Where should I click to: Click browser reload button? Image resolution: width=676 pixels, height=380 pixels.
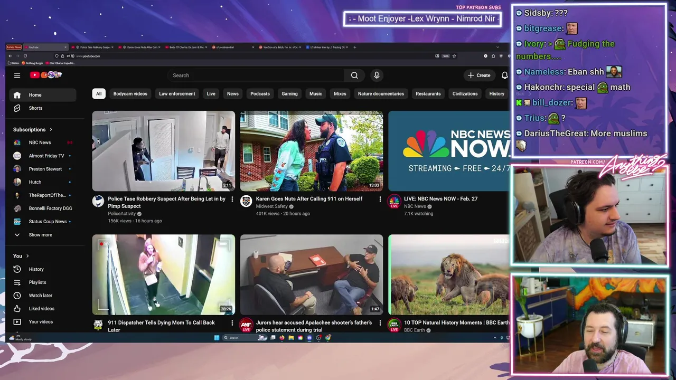(25, 56)
